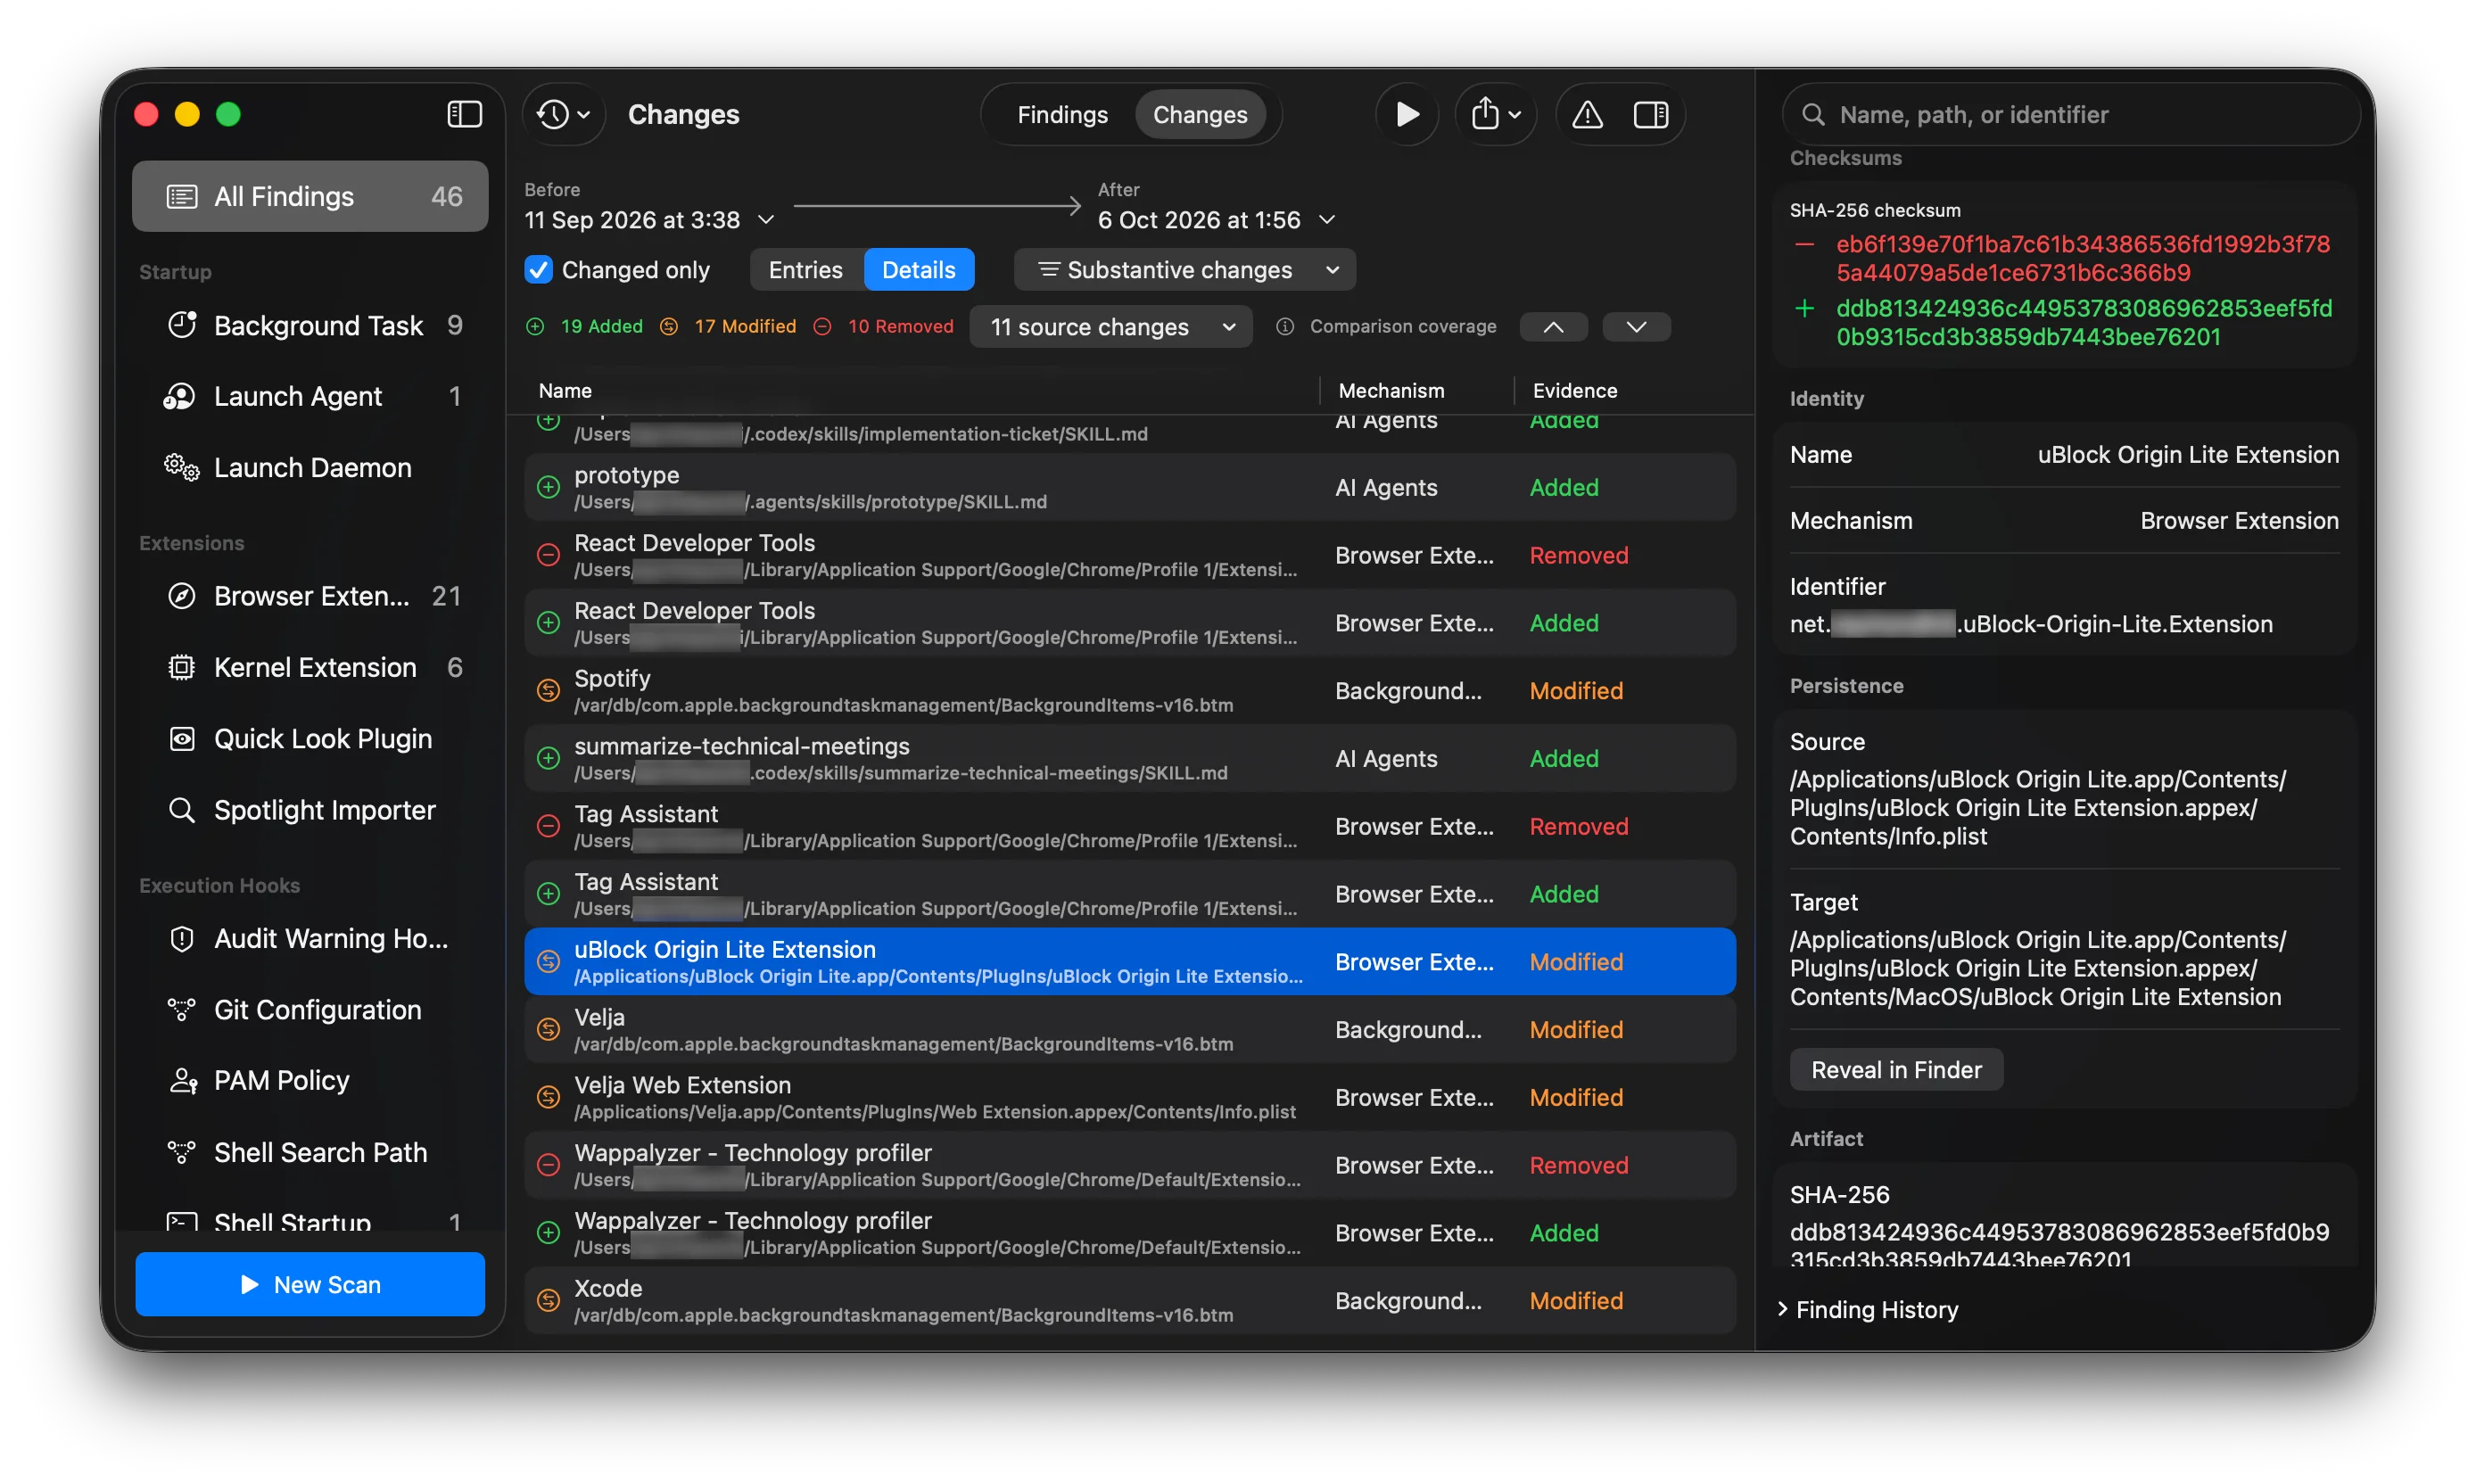Open the scan history clock menu
This screenshot has height=1484, width=2476.
564,114
